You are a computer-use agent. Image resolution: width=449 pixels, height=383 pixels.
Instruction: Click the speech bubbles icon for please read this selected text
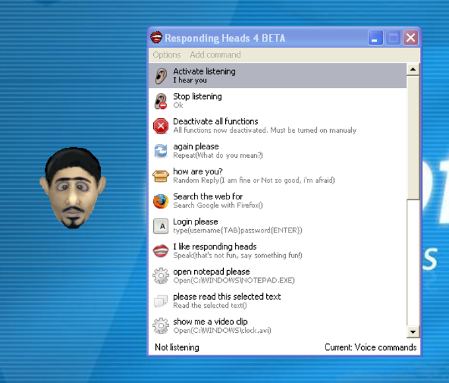[160, 300]
